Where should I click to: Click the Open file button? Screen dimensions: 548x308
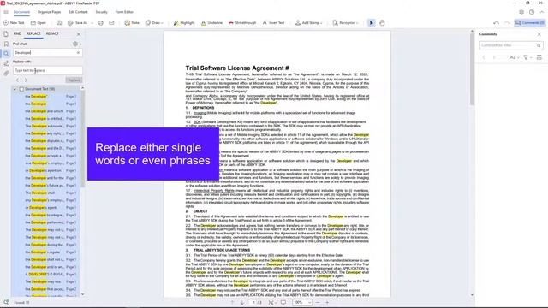coord(38,23)
